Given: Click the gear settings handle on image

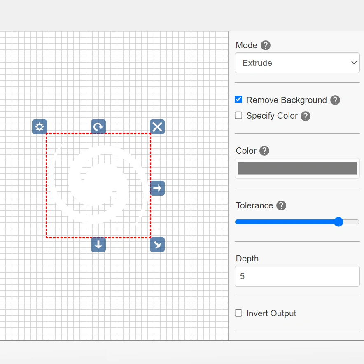Looking at the screenshot, I should coord(40,127).
